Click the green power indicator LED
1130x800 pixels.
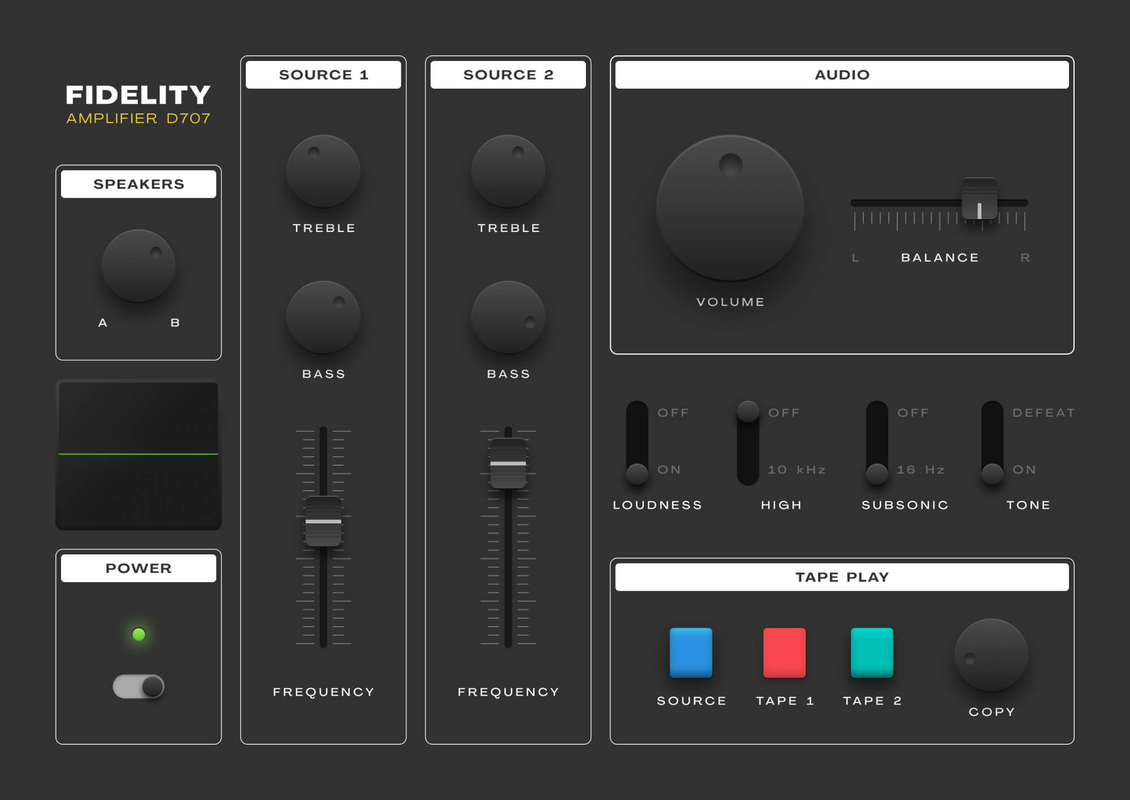(x=138, y=633)
